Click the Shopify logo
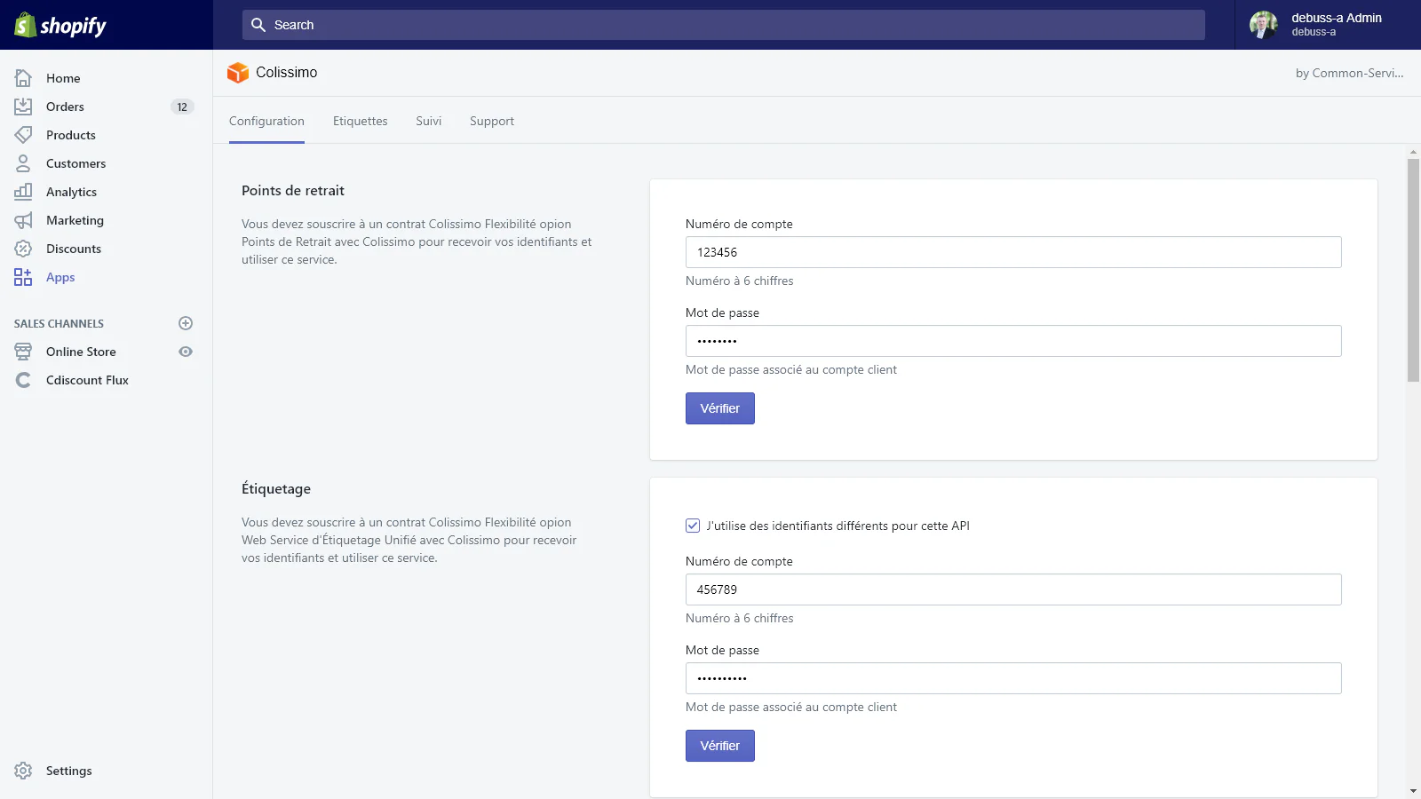Image resolution: width=1421 pixels, height=799 pixels. click(60, 25)
